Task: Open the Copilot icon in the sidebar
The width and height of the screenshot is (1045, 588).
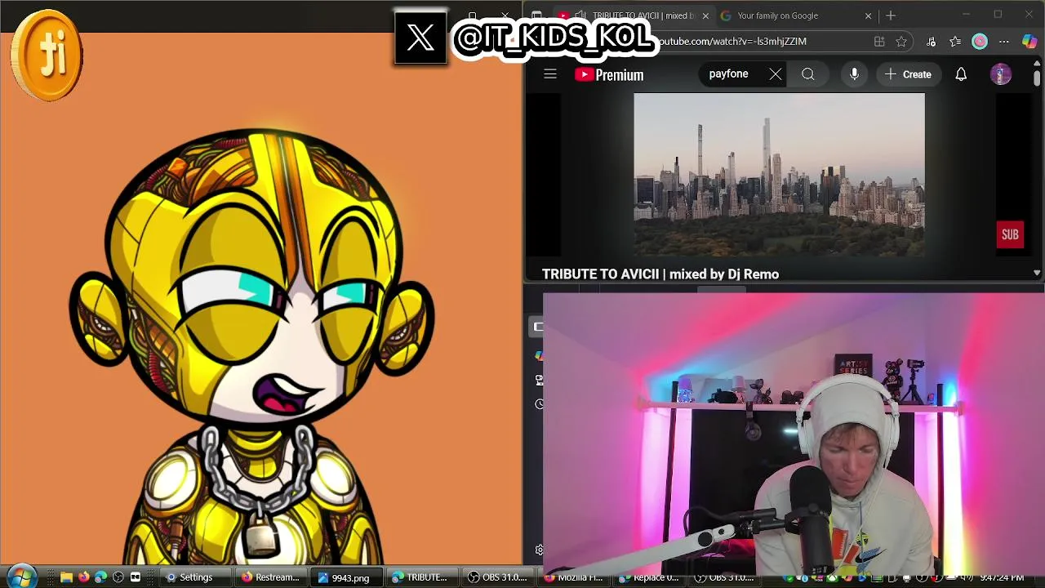Action: coord(539,356)
